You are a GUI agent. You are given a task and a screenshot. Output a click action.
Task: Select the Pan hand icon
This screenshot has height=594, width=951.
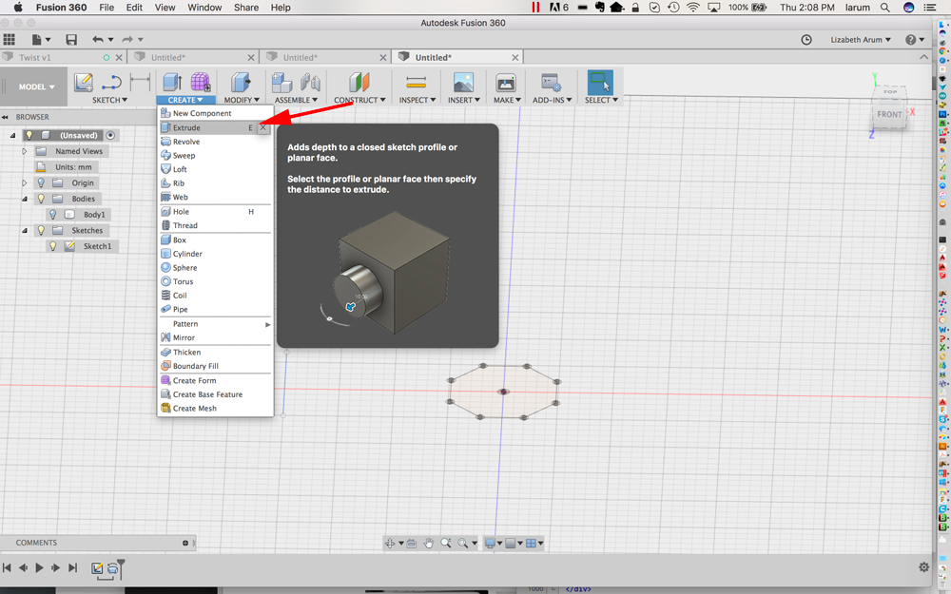[x=429, y=543]
